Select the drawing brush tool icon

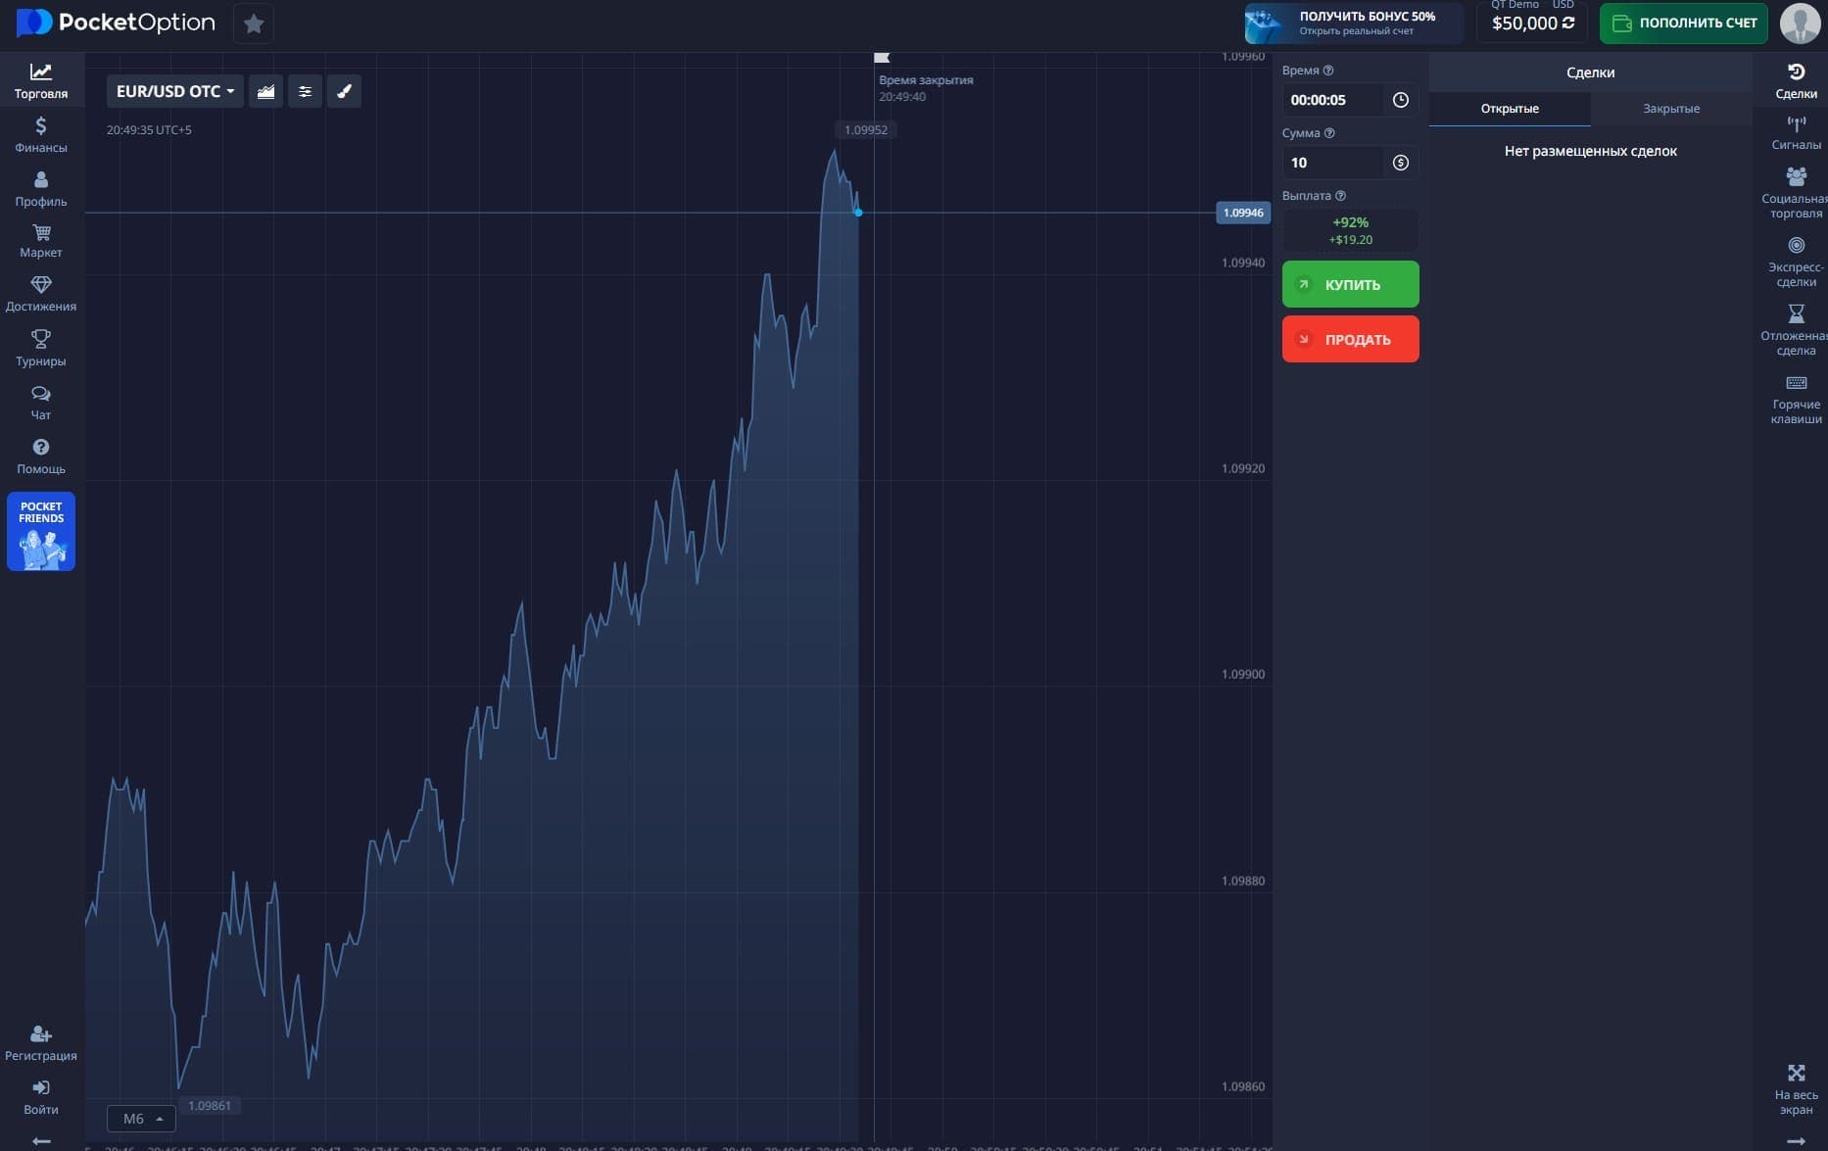[x=344, y=91]
